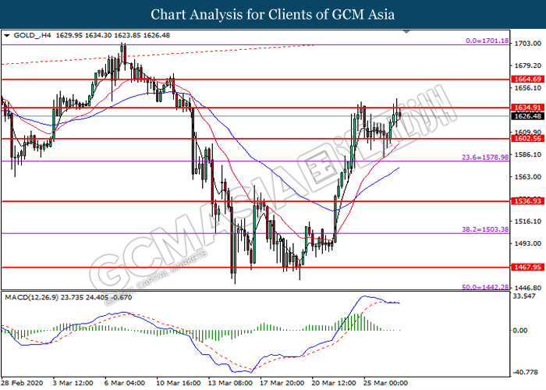Click the 1586.10 price axis label

(x=528, y=154)
